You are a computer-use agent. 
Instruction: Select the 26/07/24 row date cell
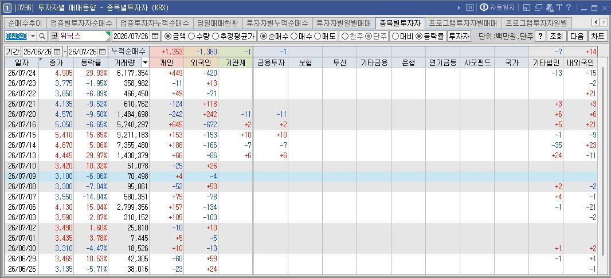coord(21,73)
